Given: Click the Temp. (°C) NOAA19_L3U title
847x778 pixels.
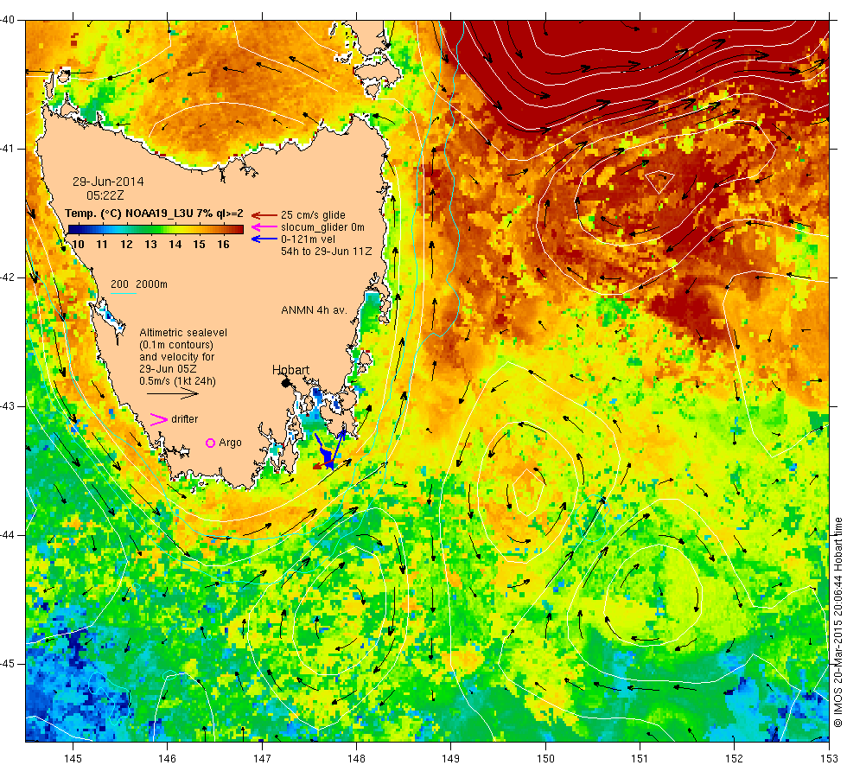Looking at the screenshot, I should click(154, 213).
